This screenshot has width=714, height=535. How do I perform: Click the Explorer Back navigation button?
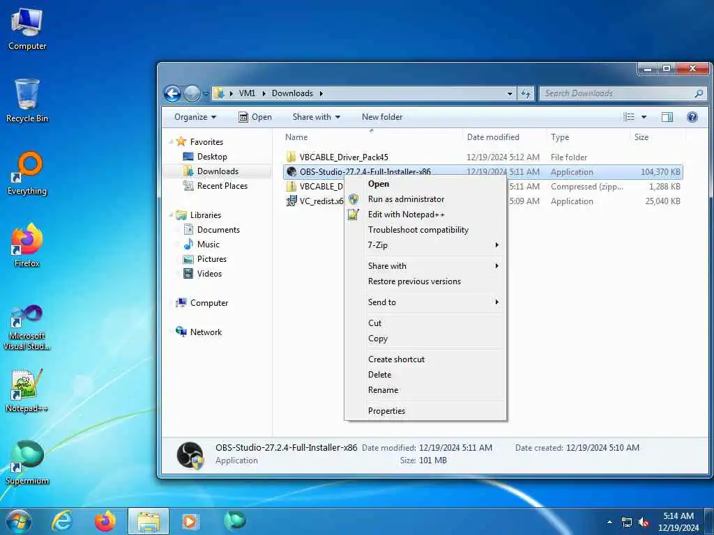pyautogui.click(x=173, y=94)
